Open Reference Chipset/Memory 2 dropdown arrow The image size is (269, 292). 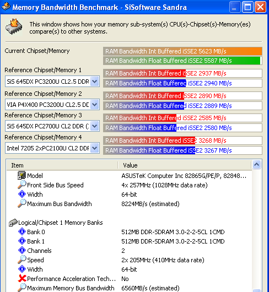coord(95,105)
